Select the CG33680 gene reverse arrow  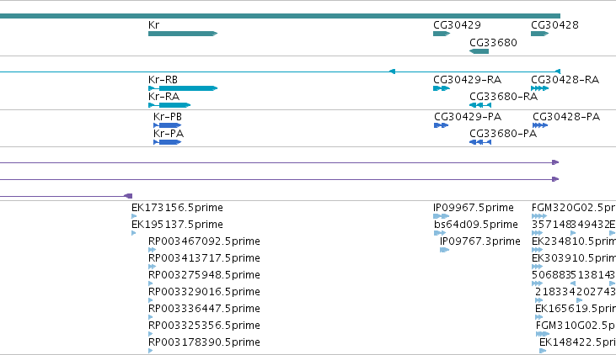point(479,51)
